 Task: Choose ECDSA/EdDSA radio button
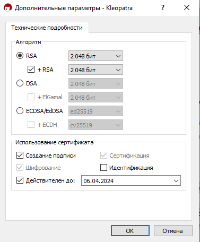click(20, 111)
